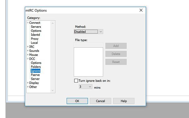Select the Display category label
Viewport: 189px width, 118px height.
click(x=34, y=83)
